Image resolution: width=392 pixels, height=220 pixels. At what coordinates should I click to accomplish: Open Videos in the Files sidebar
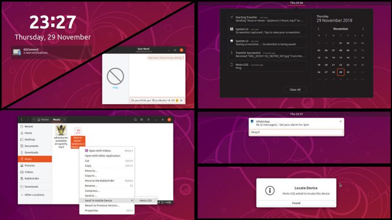pos(34,172)
